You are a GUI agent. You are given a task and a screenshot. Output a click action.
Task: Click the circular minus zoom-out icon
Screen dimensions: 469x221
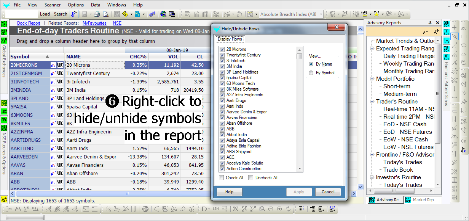point(271,208)
